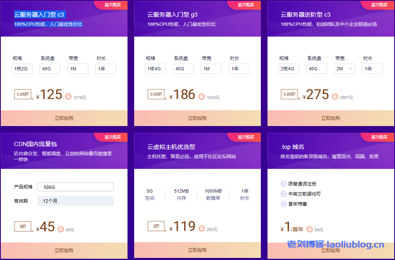This screenshot has width=395, height=260.
Task: Toggle the checkmark beside 中英文前缀均可
Action: [x=283, y=194]
